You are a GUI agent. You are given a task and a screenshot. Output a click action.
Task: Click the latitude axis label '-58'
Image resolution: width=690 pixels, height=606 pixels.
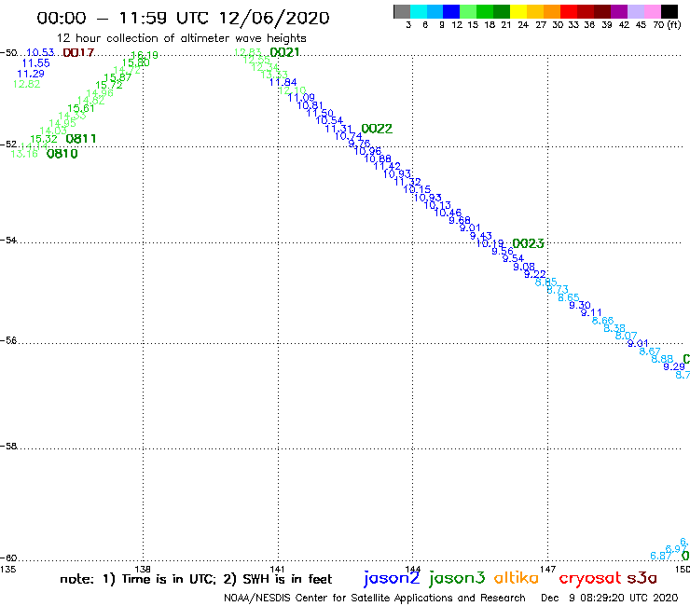[x=8, y=447]
